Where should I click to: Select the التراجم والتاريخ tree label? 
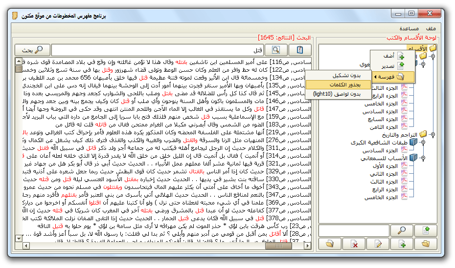click(x=400, y=135)
